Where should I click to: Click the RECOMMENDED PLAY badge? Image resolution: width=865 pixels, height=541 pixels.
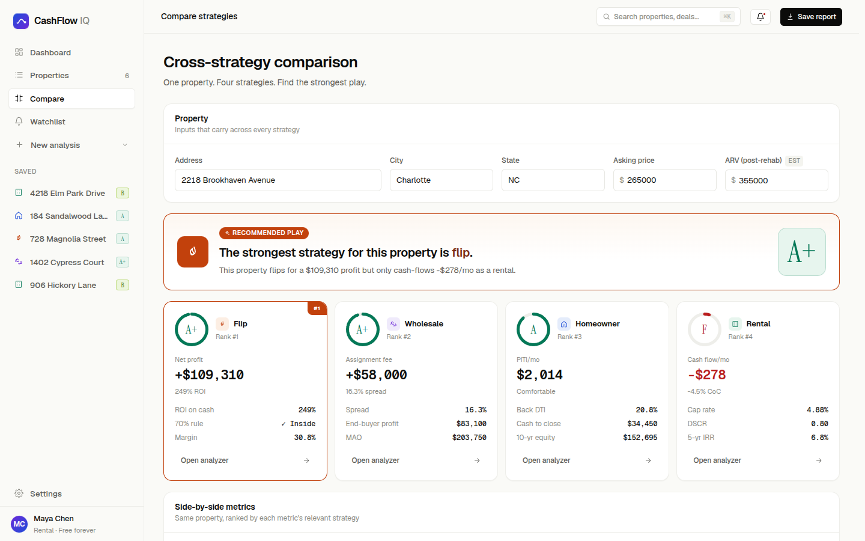pos(264,233)
